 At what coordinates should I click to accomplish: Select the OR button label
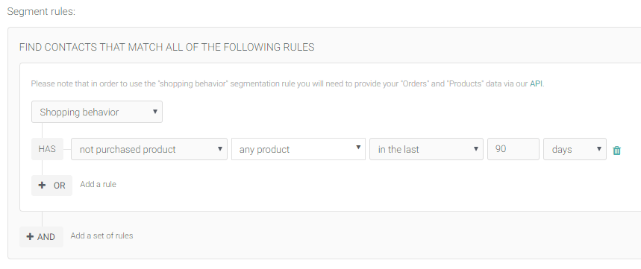pos(59,186)
